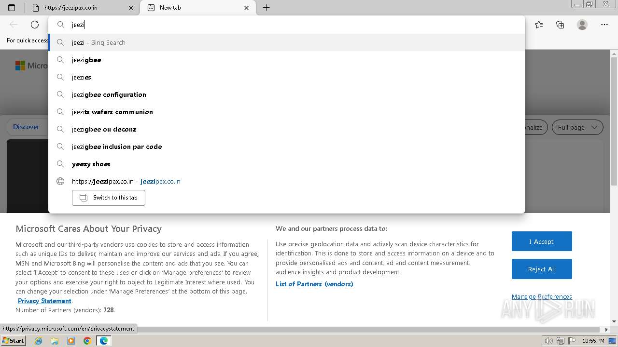Click the 'Switch to this tab' button
The height and width of the screenshot is (347, 618).
point(109,198)
